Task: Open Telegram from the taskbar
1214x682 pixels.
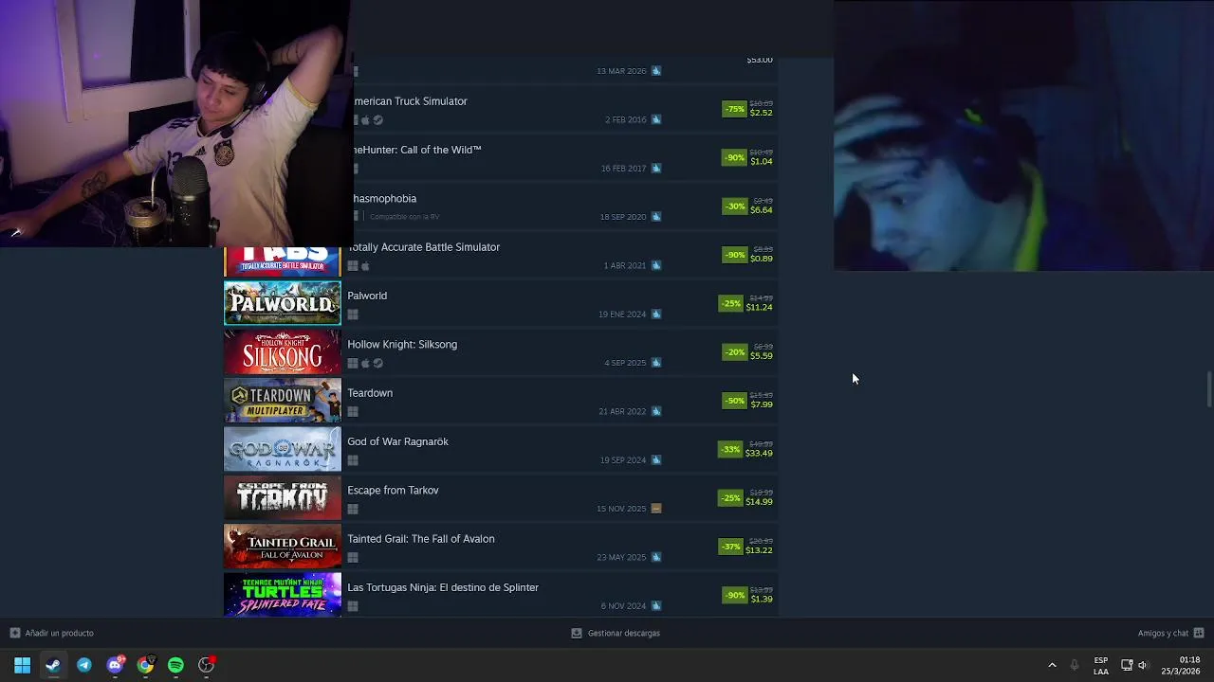Action: (x=84, y=665)
